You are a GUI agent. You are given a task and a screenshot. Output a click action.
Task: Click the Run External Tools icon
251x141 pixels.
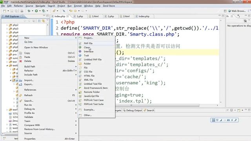pos(44,11)
